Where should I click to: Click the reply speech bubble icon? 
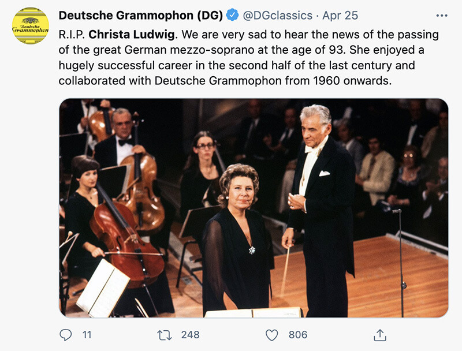[x=66, y=335]
